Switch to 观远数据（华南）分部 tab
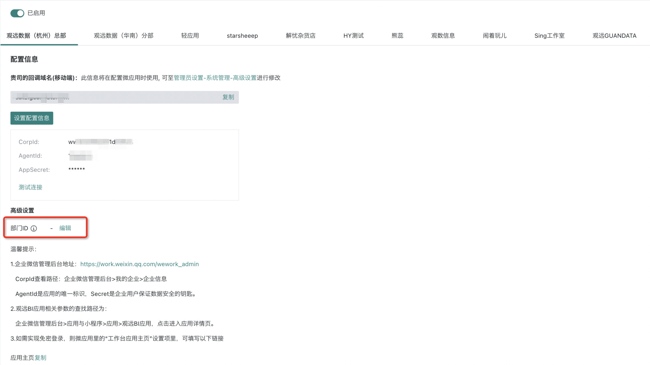The height and width of the screenshot is (365, 650). click(x=124, y=36)
